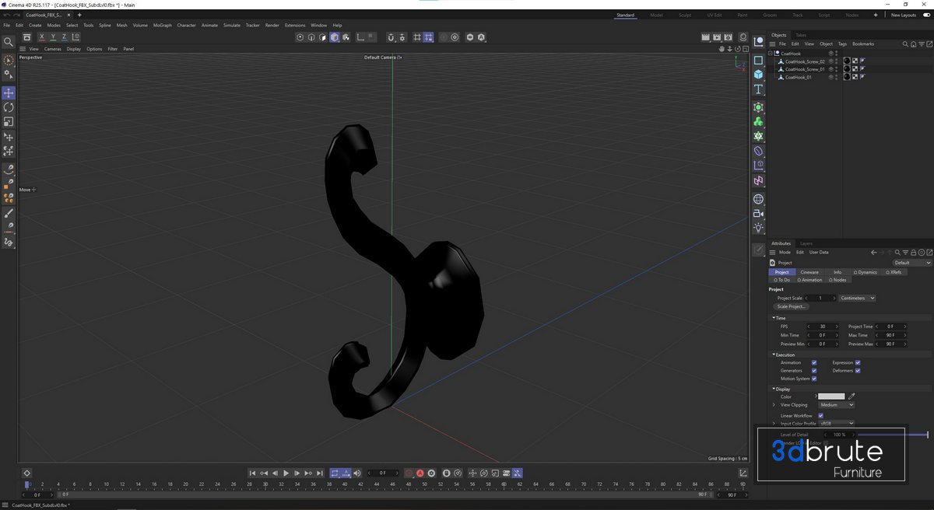This screenshot has width=934, height=510.
Task: Click the Text spline tool icon
Action: tap(758, 89)
